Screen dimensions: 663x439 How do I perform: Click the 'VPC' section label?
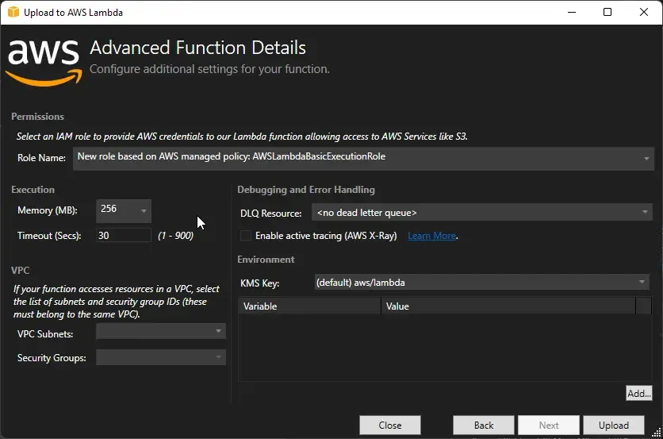(x=21, y=270)
